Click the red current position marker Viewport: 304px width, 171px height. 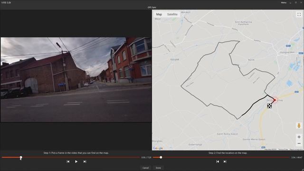275,100
